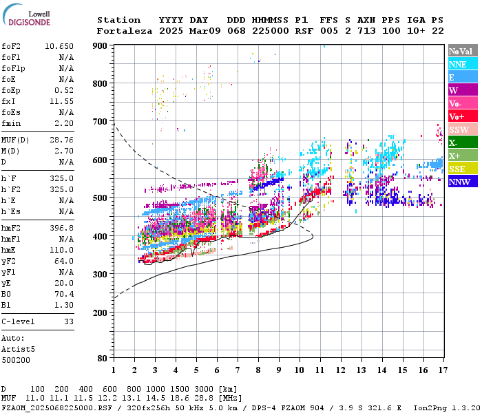Viewport: 482px width, 413px height.
Task: Click the B0 value 70.4
Action: click(64, 294)
